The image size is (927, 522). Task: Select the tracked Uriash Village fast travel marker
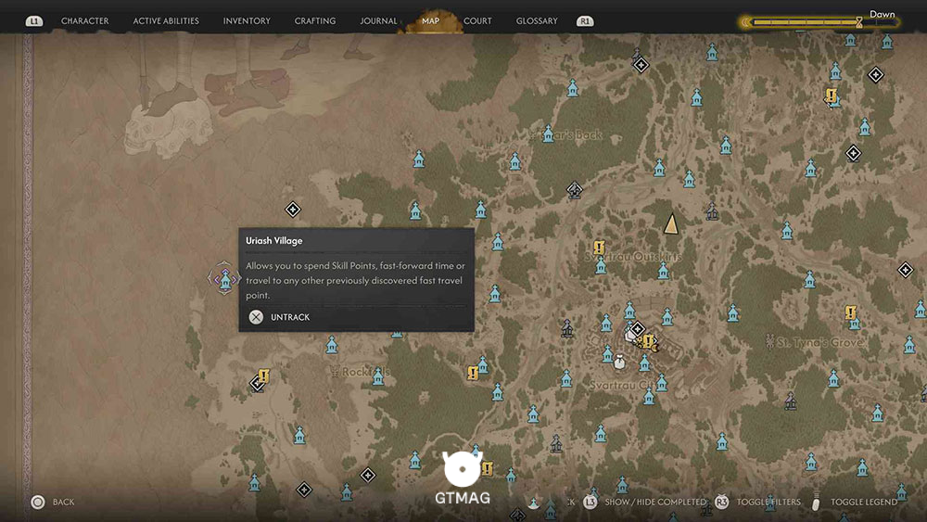click(224, 279)
